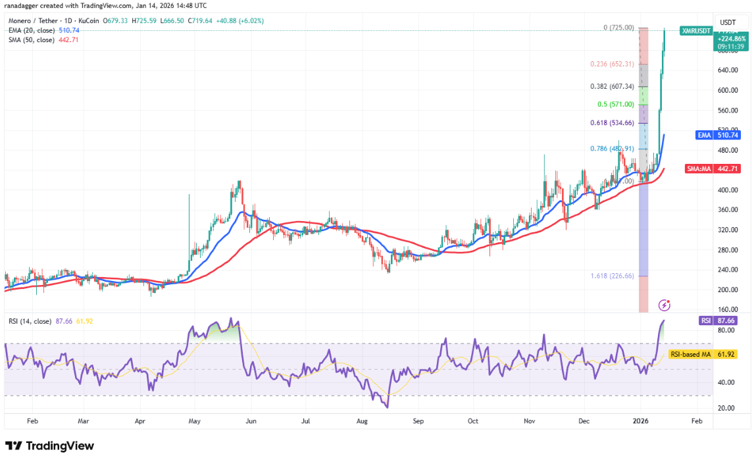Click the blue EMA 510.74 axis tag

pyautogui.click(x=721, y=135)
